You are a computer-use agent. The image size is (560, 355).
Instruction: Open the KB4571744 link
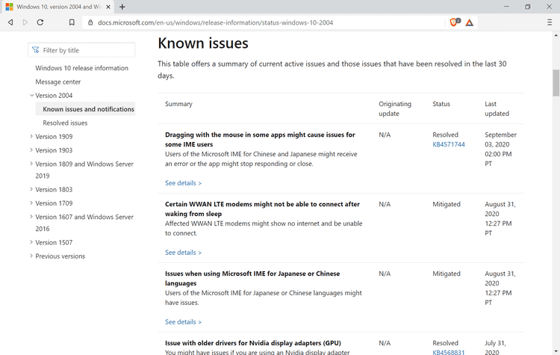pos(449,144)
